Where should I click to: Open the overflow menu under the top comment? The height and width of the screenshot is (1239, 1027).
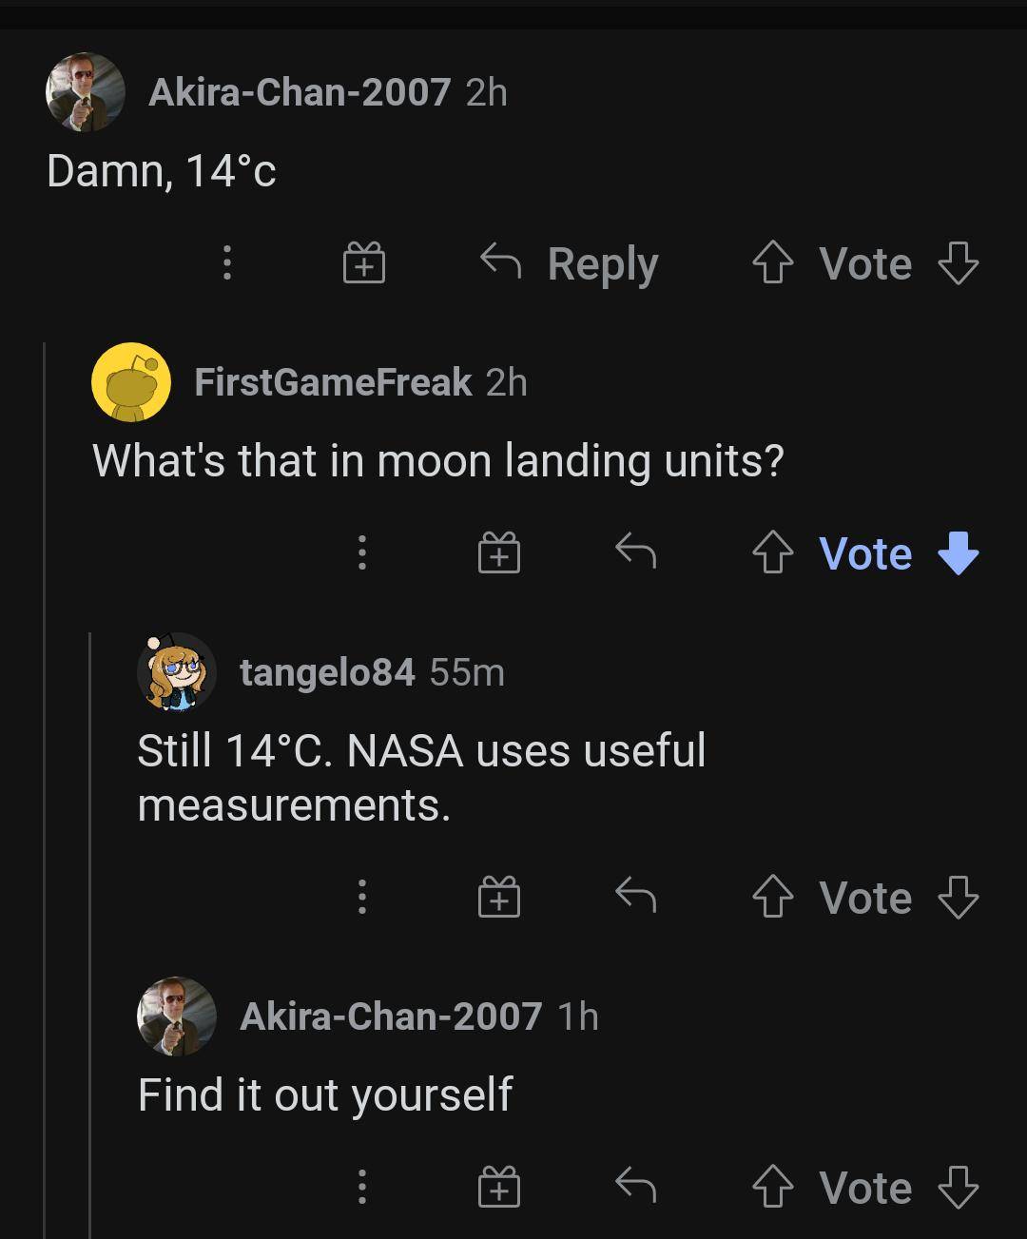225,264
